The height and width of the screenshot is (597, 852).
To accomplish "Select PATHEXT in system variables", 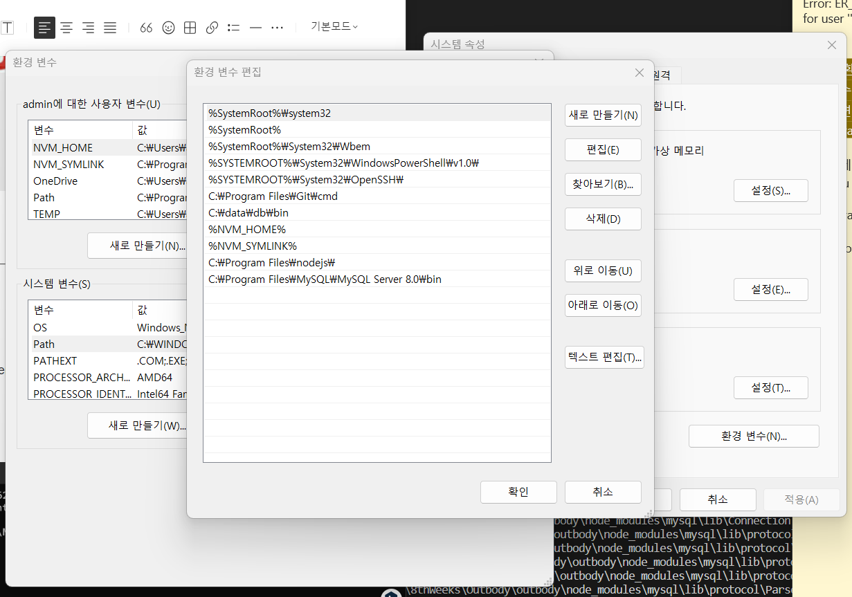I will click(x=108, y=360).
